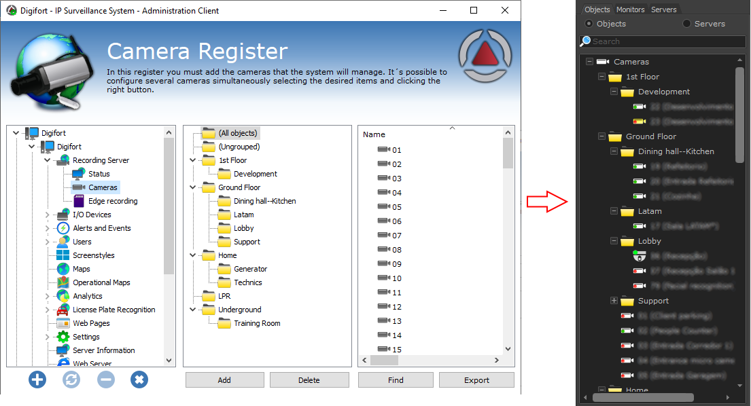This screenshot has height=406, width=751.
Task: Open Screenstyles grid icon
Action: (x=63, y=255)
